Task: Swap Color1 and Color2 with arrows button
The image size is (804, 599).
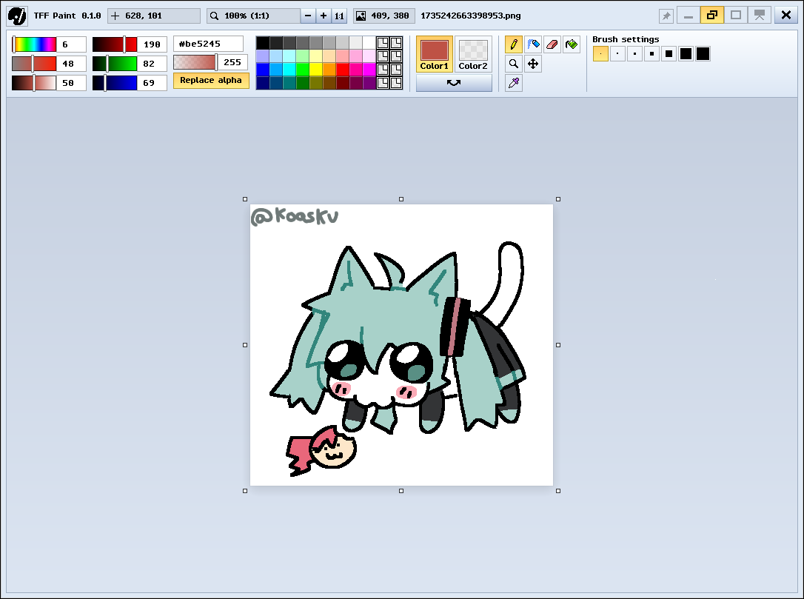Action: pyautogui.click(x=454, y=83)
